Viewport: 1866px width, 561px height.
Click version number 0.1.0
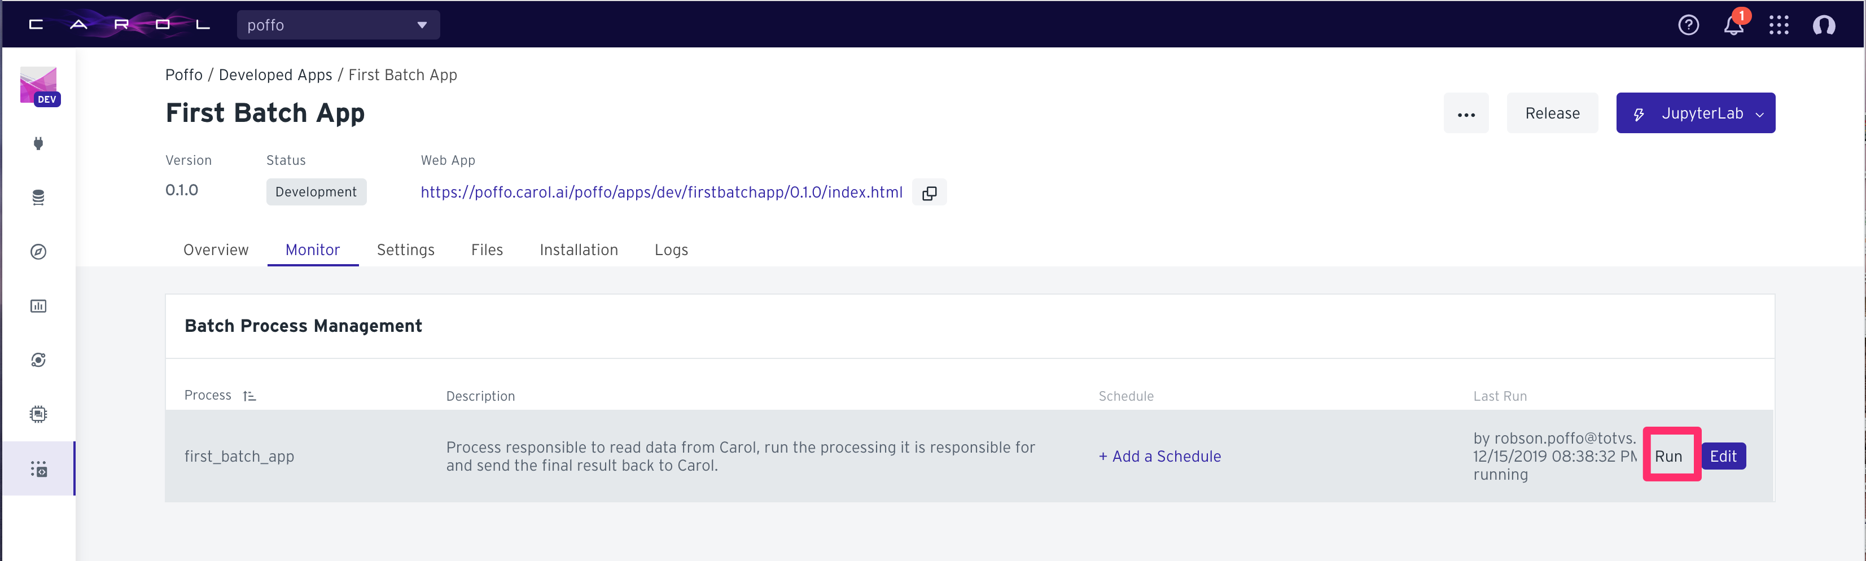point(182,190)
